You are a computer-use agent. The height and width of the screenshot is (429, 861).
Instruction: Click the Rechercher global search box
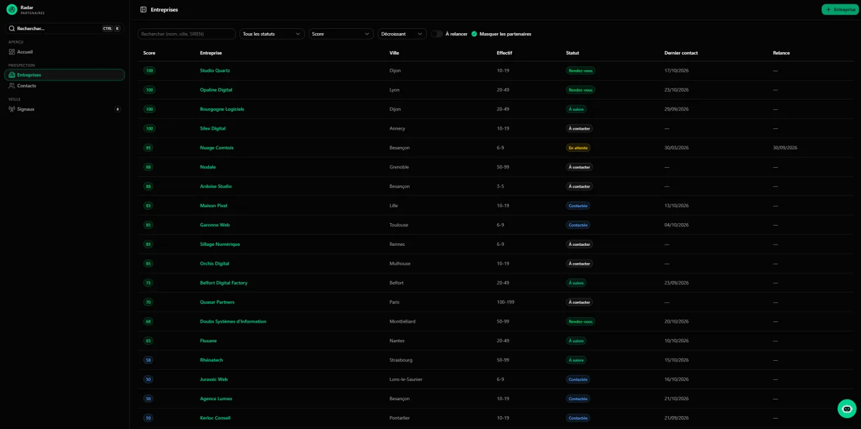coord(65,28)
